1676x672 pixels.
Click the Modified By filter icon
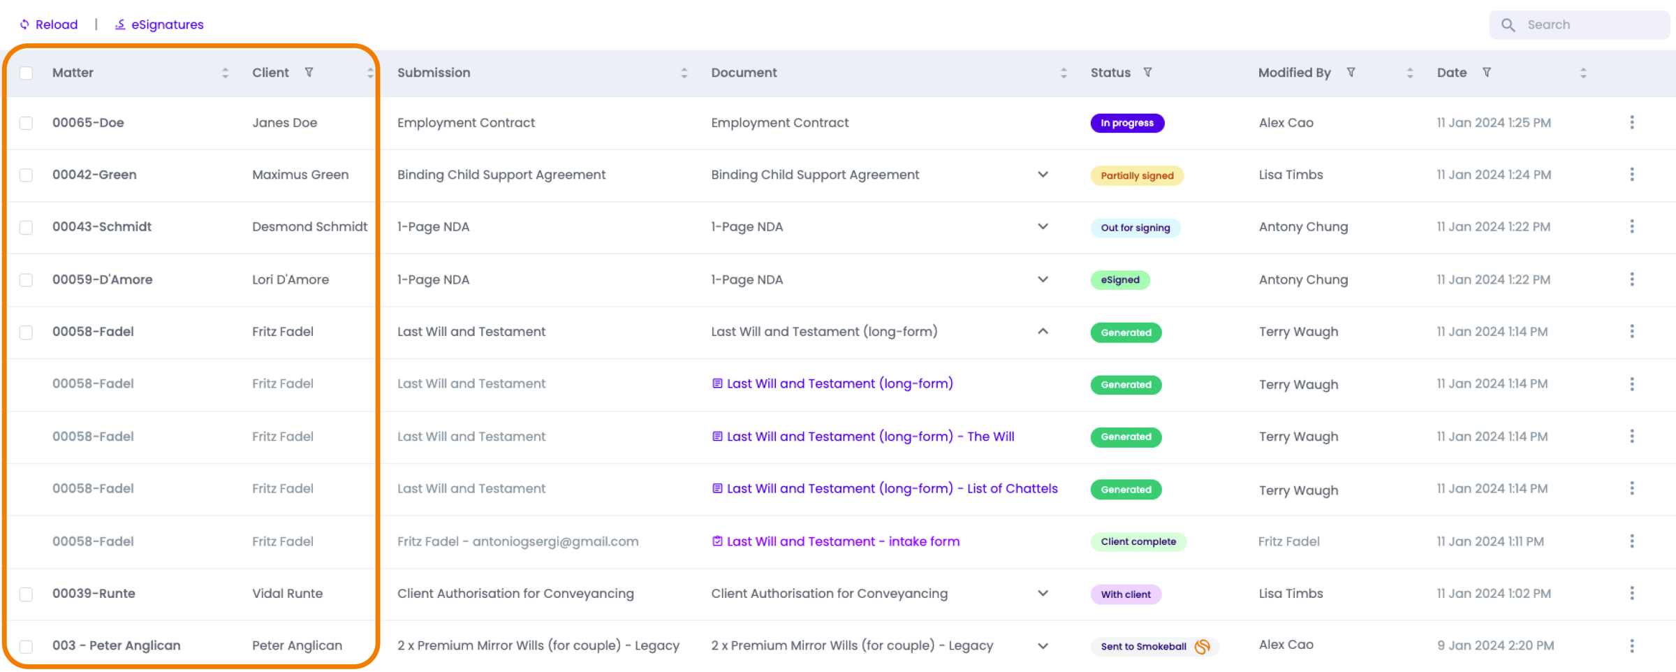(x=1351, y=73)
